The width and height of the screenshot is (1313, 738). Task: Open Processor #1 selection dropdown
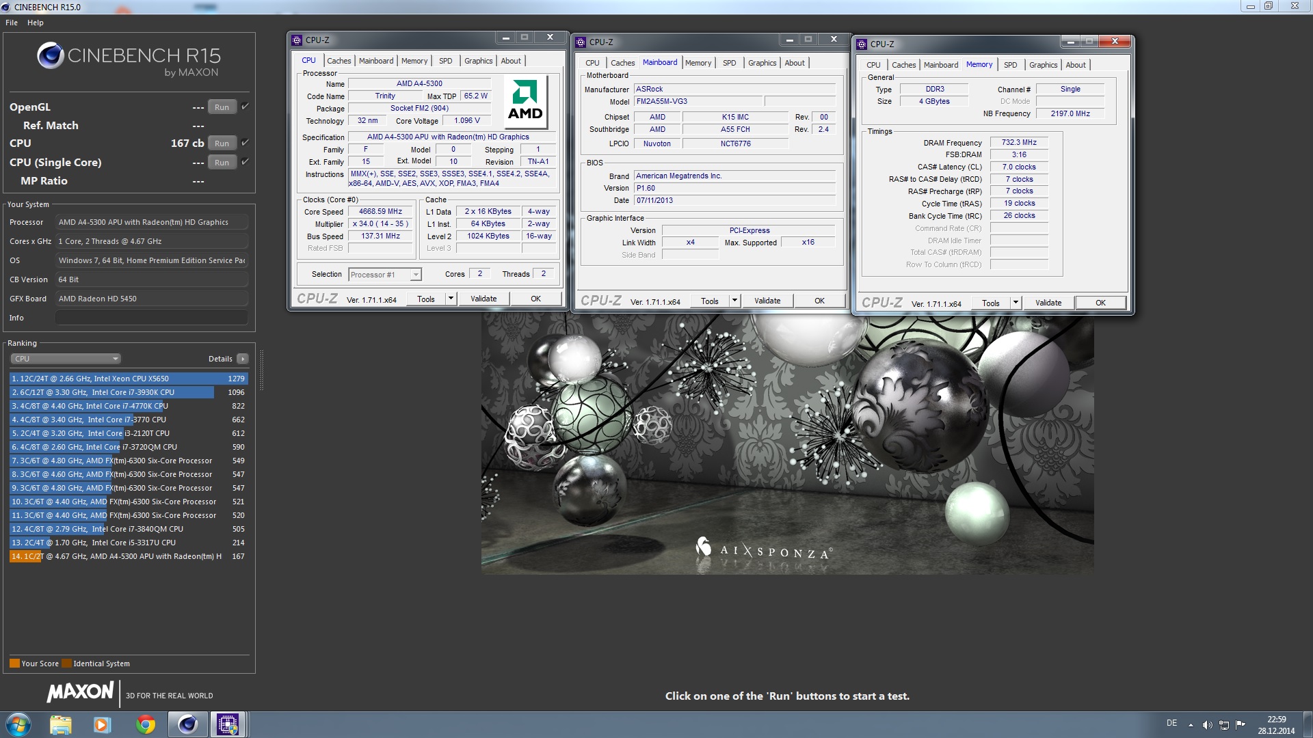coord(384,275)
